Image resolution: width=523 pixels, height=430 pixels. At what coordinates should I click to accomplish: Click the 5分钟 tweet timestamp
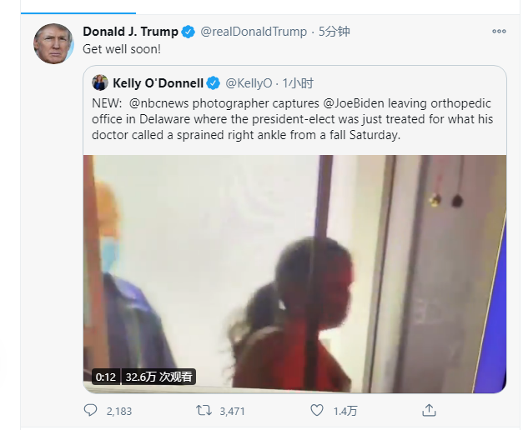pyautogui.click(x=334, y=32)
